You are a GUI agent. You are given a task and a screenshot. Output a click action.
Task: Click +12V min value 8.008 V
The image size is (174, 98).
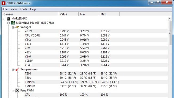click(84, 52)
